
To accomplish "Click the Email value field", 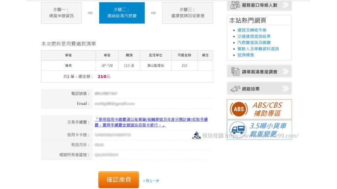I will pos(153,104).
